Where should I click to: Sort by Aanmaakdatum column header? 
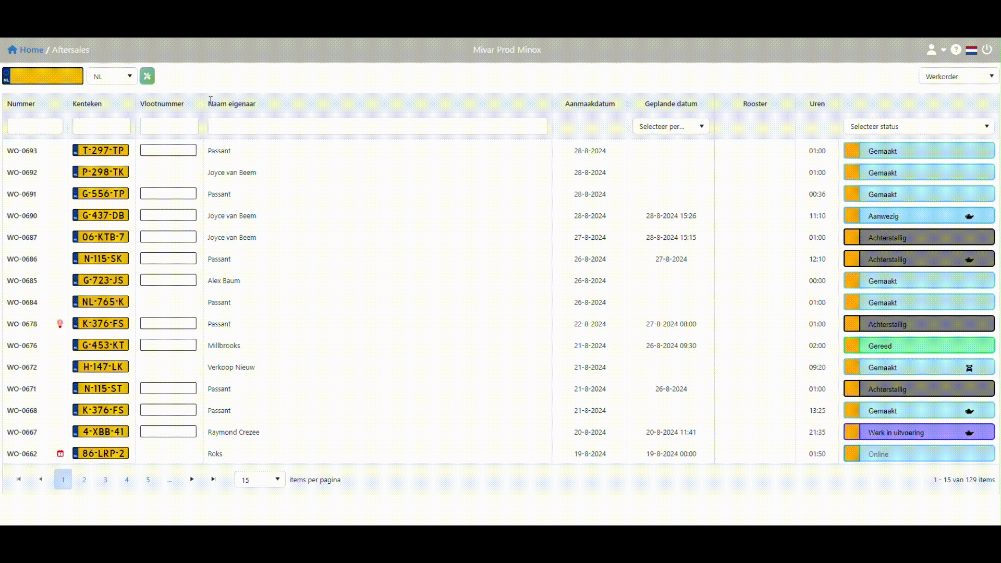pyautogui.click(x=590, y=104)
